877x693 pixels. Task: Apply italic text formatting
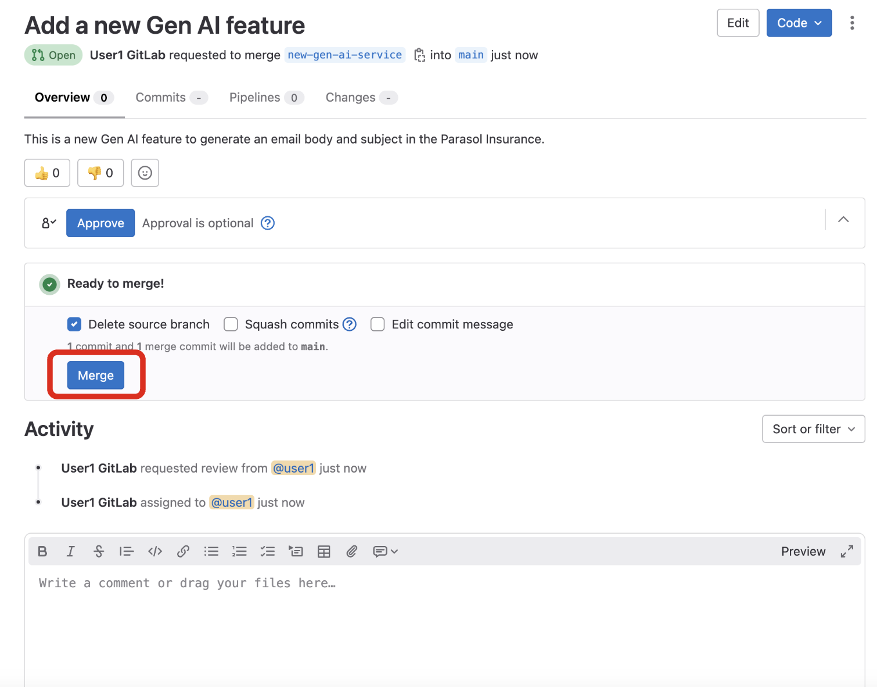[x=70, y=551]
